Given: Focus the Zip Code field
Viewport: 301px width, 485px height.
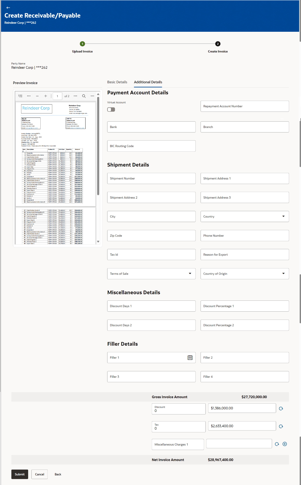Looking at the screenshot, I should (x=151, y=236).
